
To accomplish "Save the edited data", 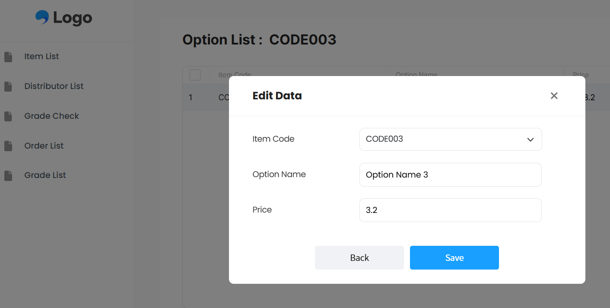I will point(454,258).
